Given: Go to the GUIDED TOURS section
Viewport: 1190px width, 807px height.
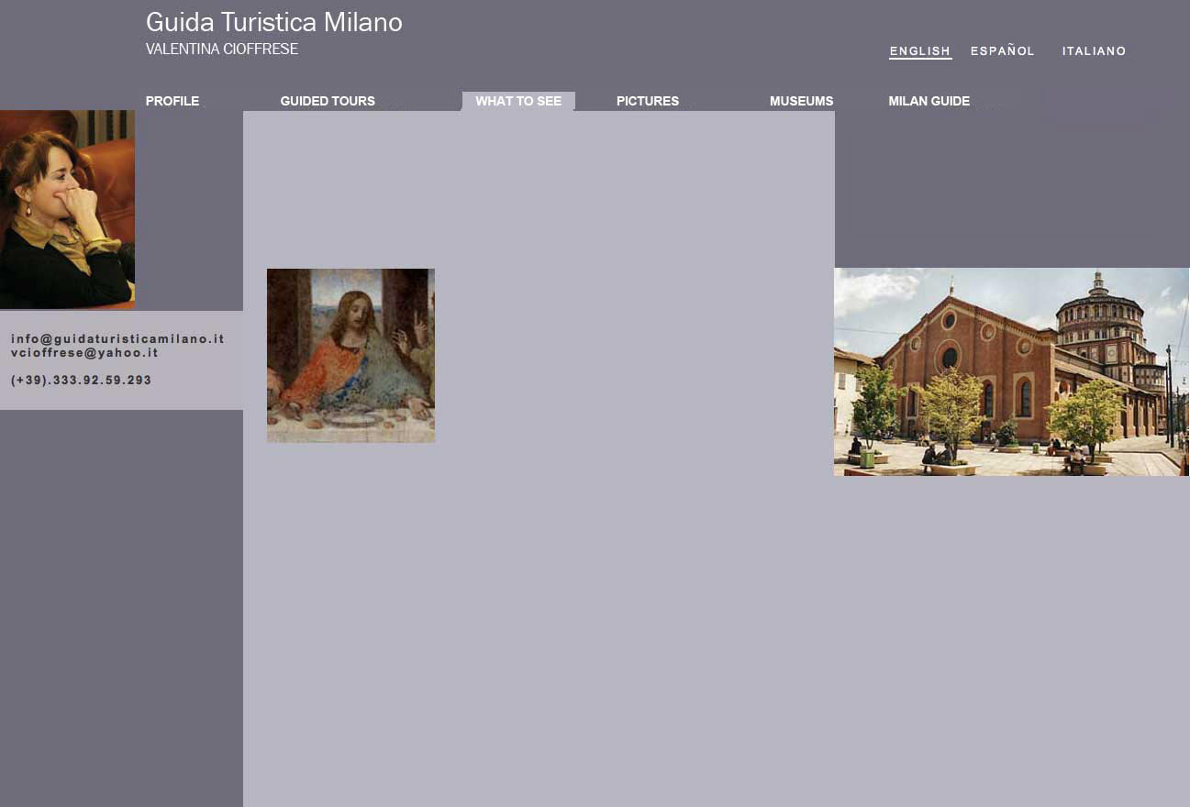Looking at the screenshot, I should (328, 101).
